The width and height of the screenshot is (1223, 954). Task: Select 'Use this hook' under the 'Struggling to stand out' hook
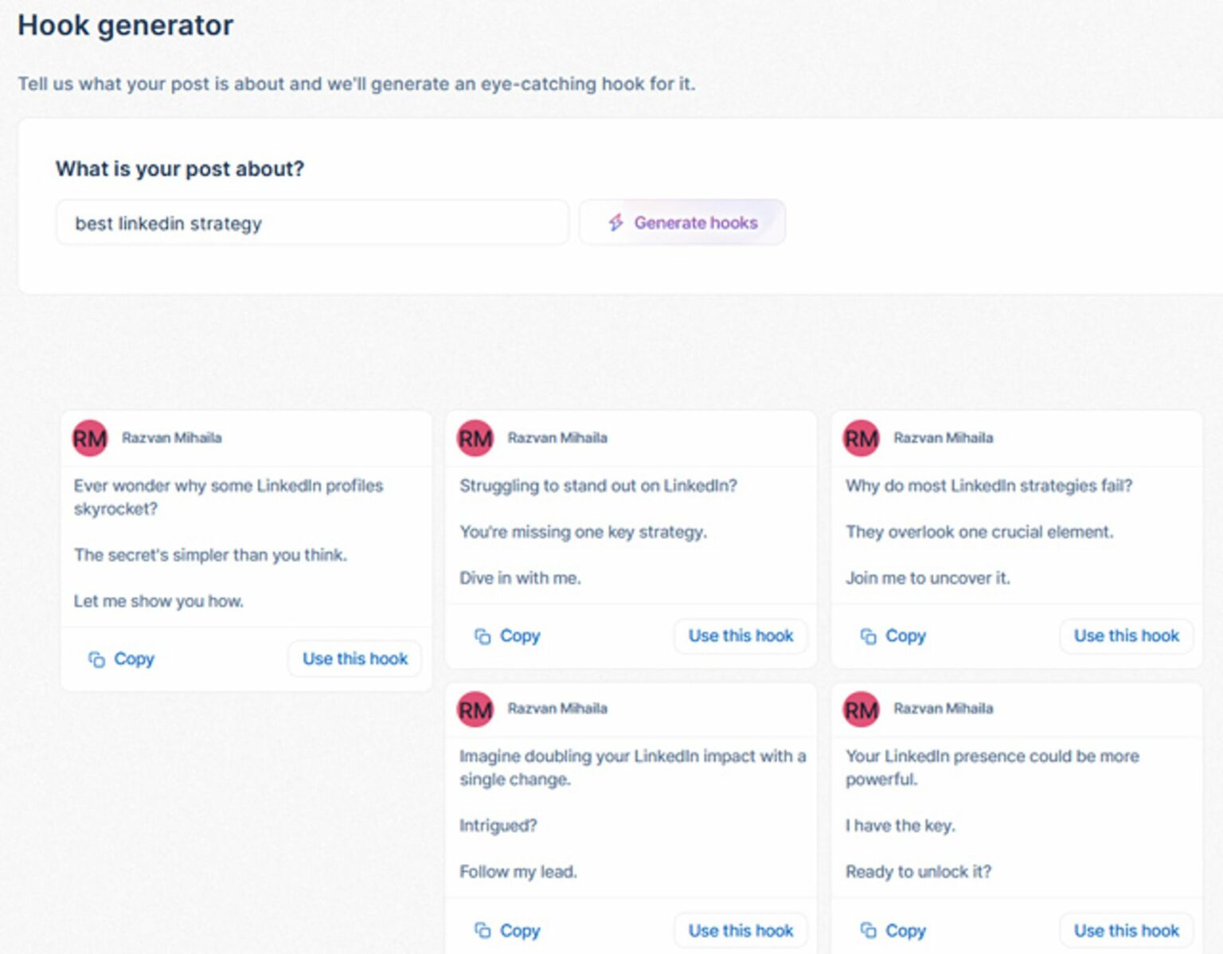(x=740, y=636)
